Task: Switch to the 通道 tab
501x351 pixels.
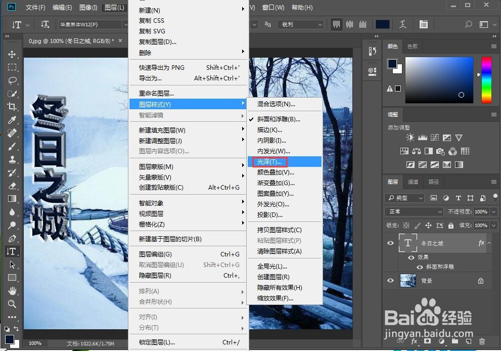Action: tap(413, 182)
